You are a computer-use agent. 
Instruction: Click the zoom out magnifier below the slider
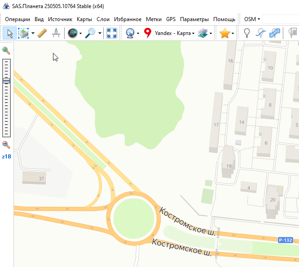tap(6, 144)
